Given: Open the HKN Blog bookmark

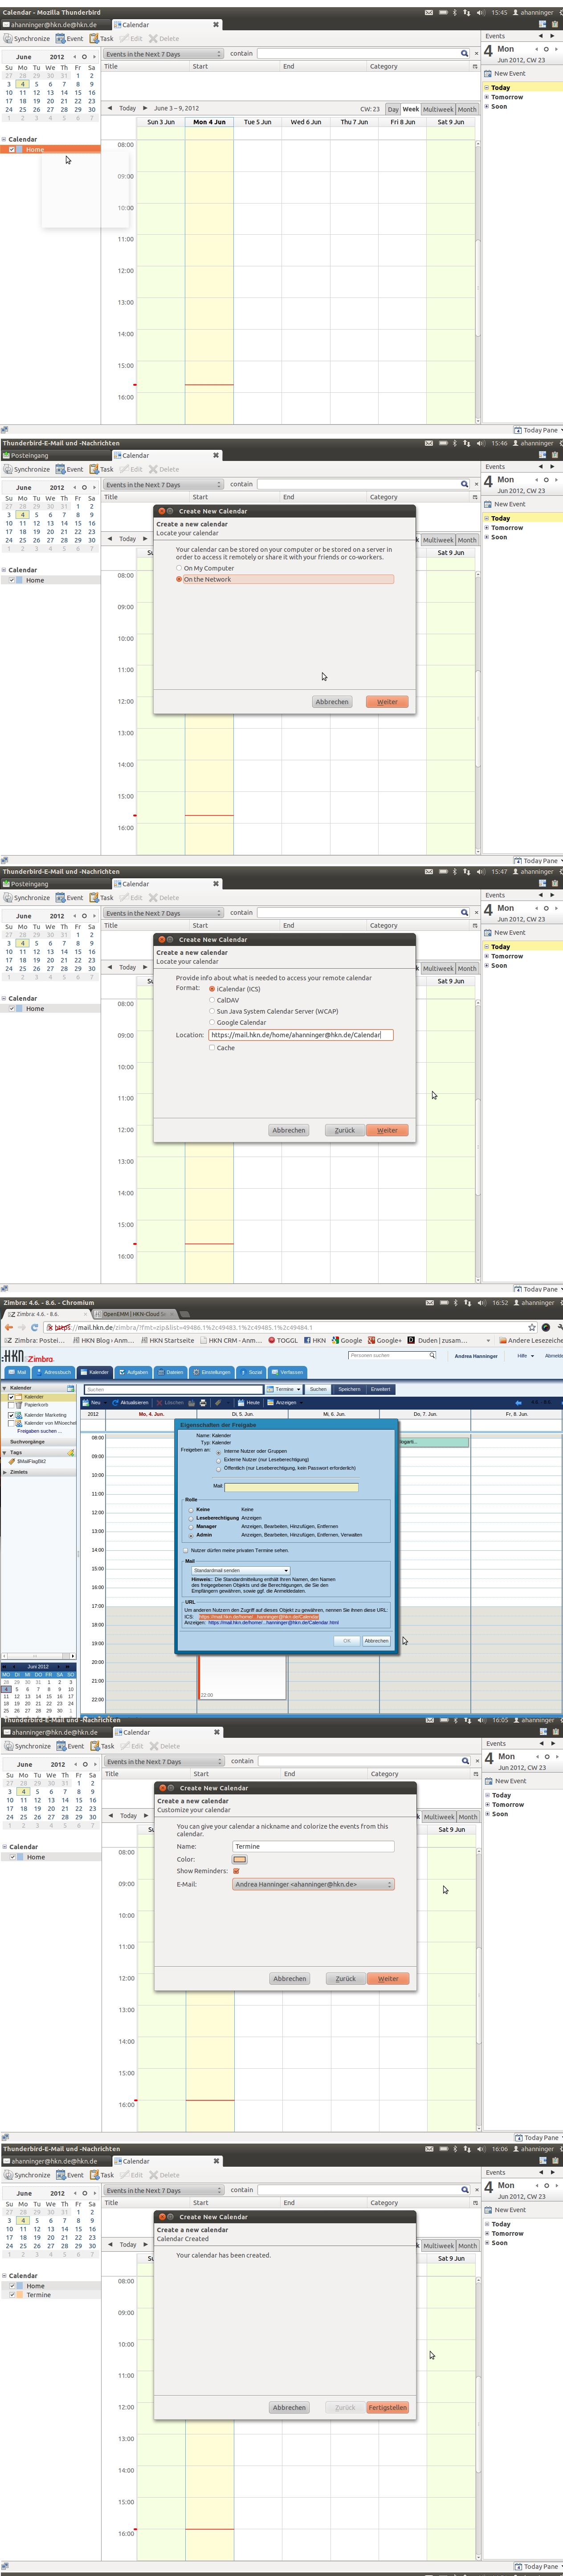Looking at the screenshot, I should point(103,1340).
